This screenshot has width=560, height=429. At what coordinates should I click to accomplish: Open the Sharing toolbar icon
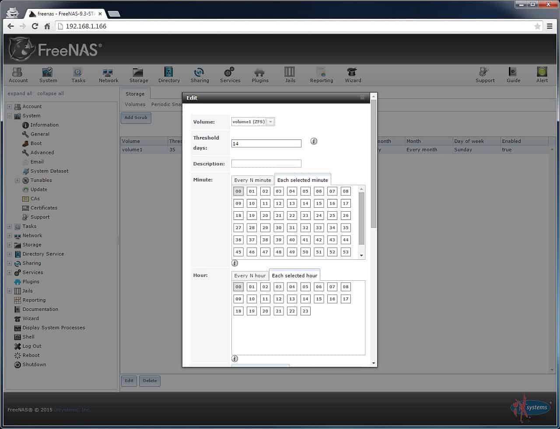[x=199, y=75]
